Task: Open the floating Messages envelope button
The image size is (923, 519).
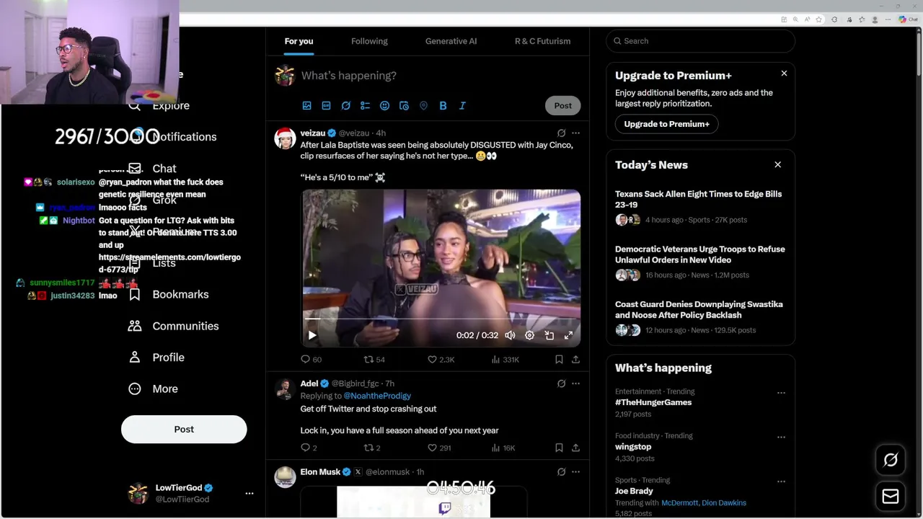Action: tap(891, 497)
